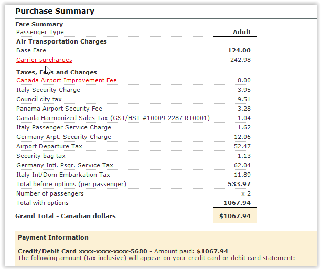The height and width of the screenshot is (270, 321).
Task: Open the Carrier surcharges link
Action: 44,60
